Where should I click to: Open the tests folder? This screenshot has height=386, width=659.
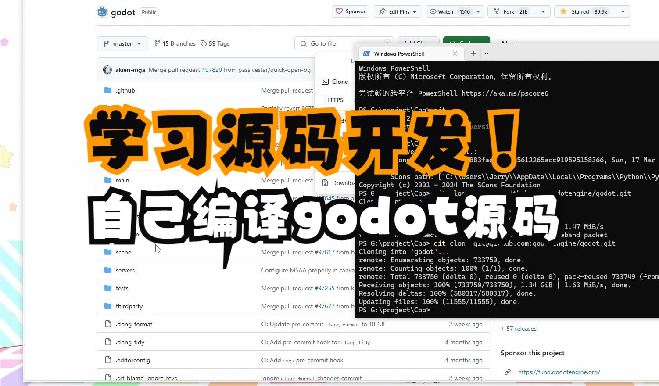[122, 288]
